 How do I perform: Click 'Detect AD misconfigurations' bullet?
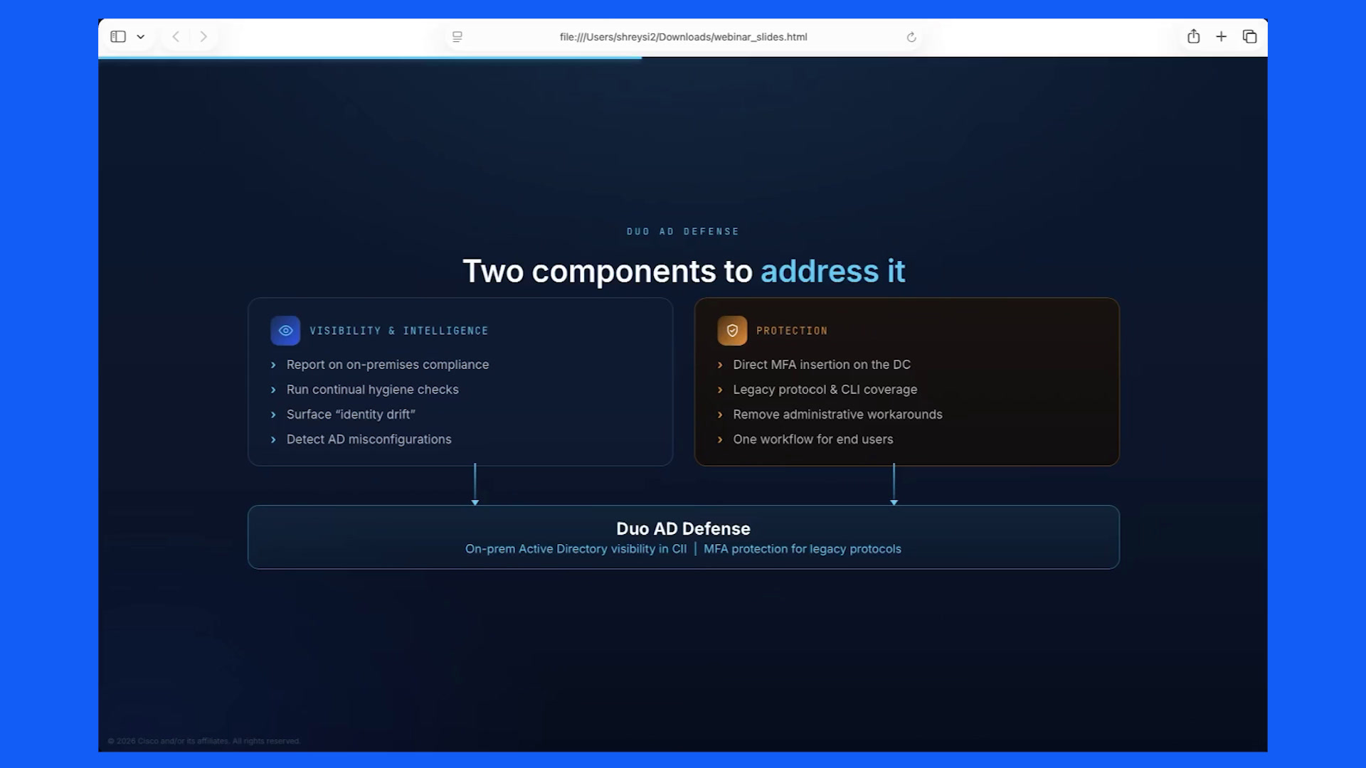[x=369, y=439]
